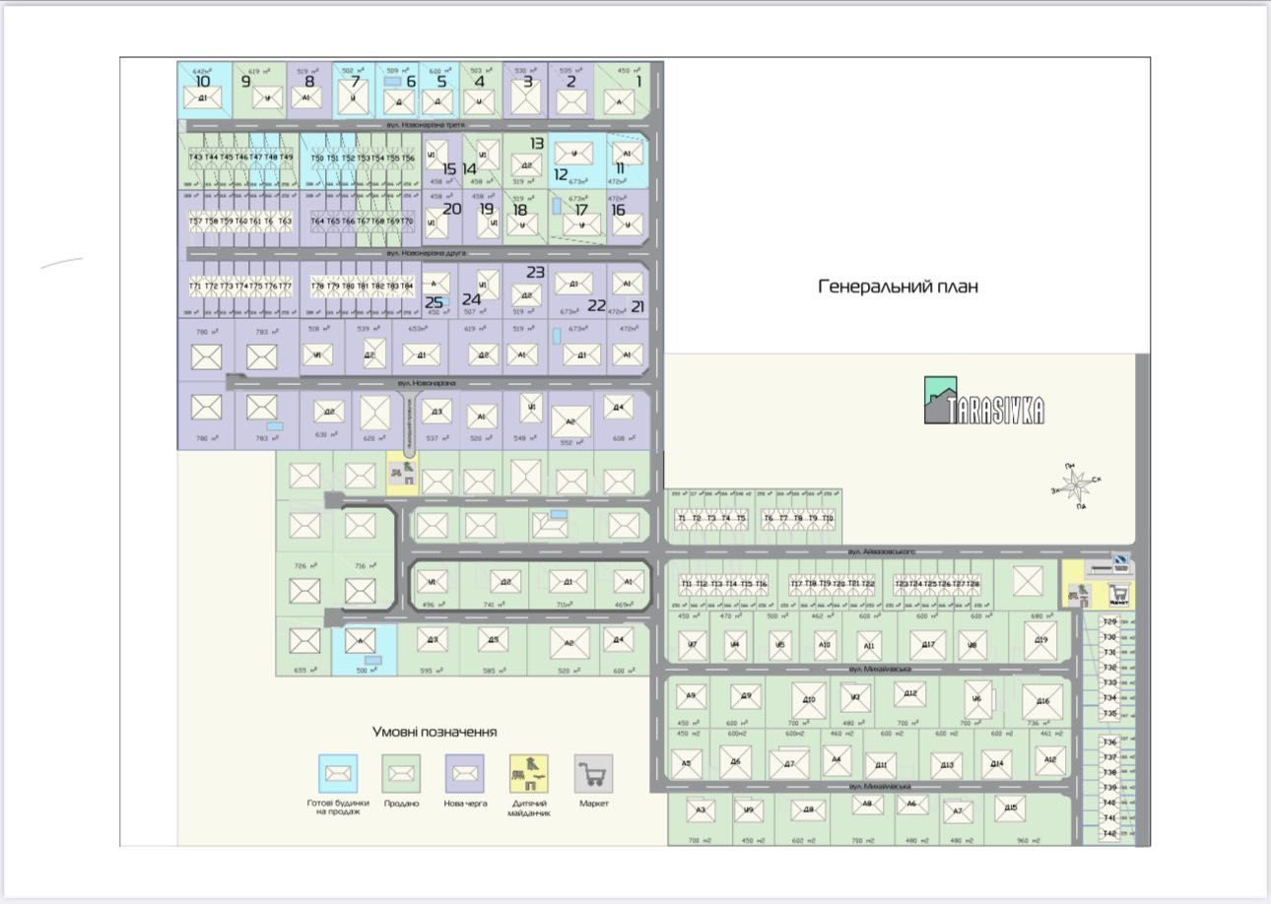Viewport: 1271px width, 904px height.
Task: Select plot number 9
Action: (245, 82)
